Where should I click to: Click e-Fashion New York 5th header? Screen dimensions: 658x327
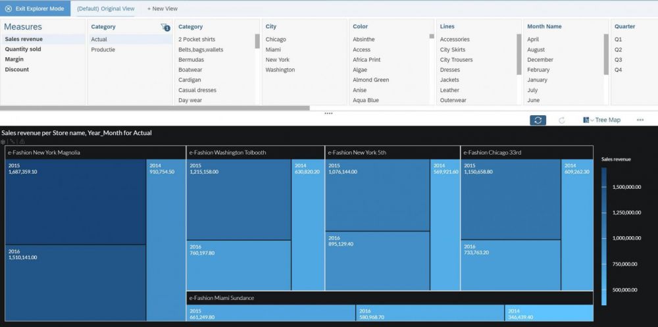[x=392, y=153]
